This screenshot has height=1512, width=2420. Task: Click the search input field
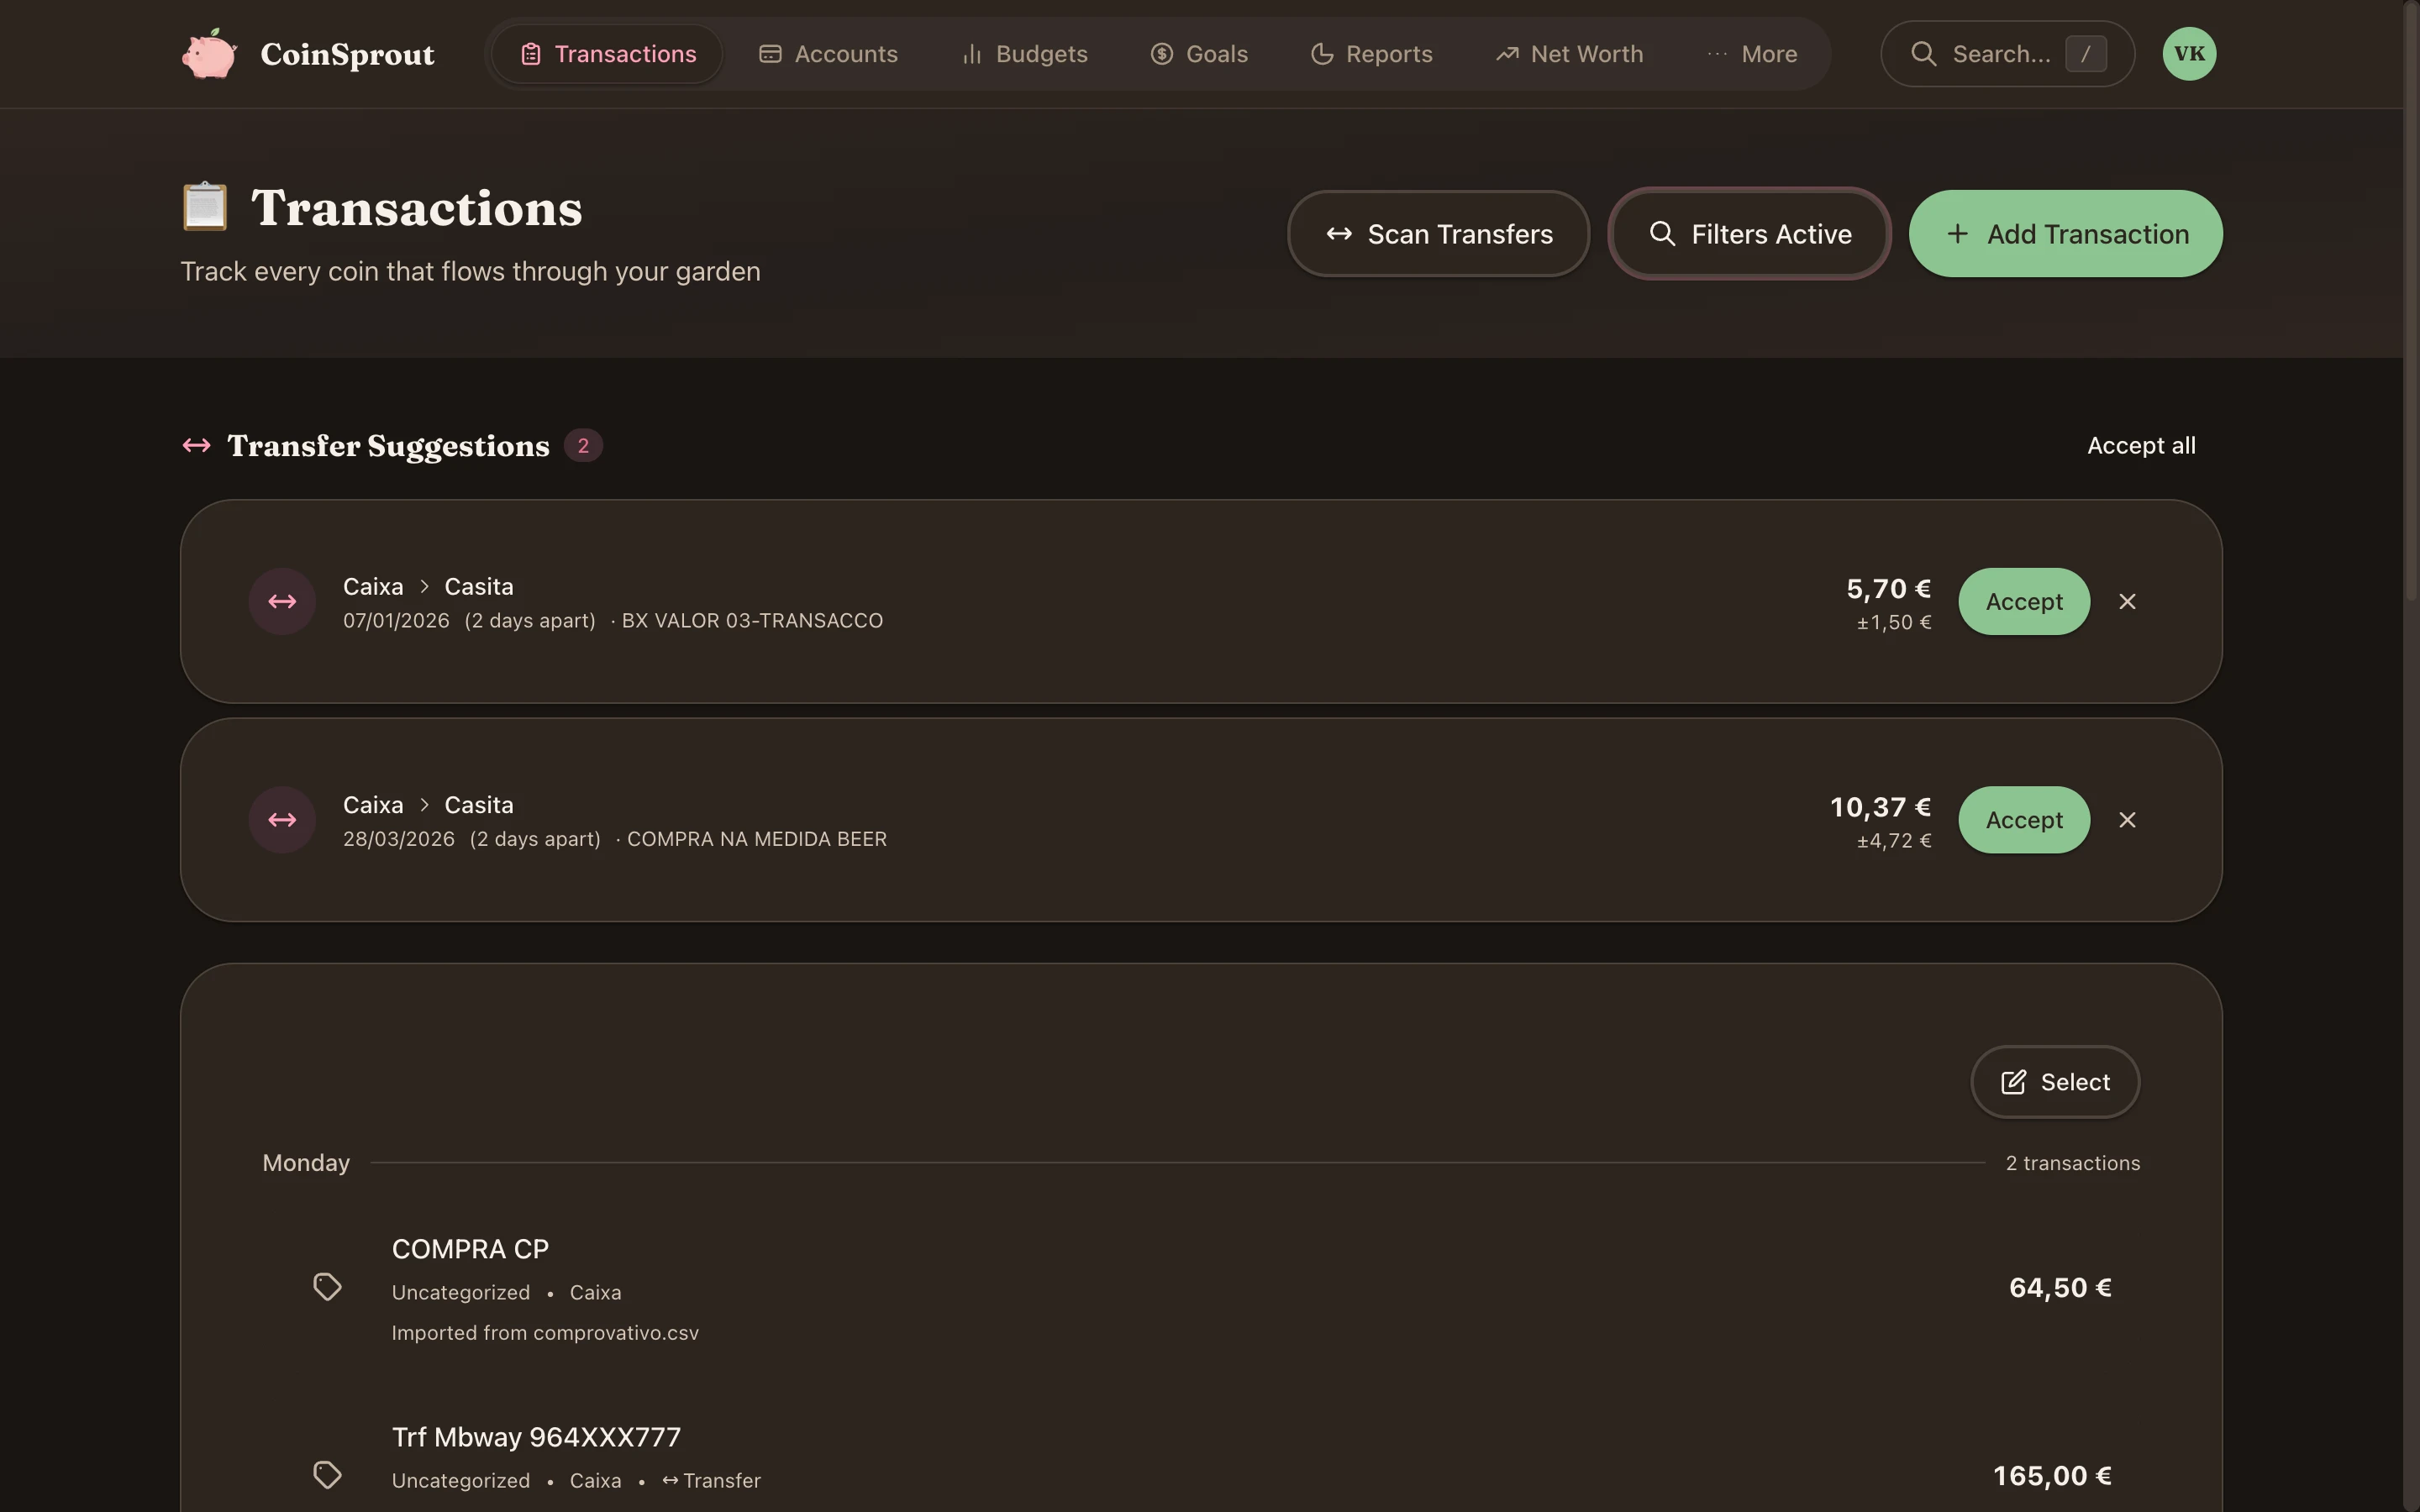[x=2005, y=53]
